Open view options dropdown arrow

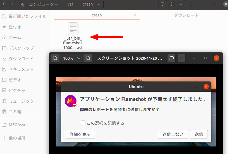(181, 4)
